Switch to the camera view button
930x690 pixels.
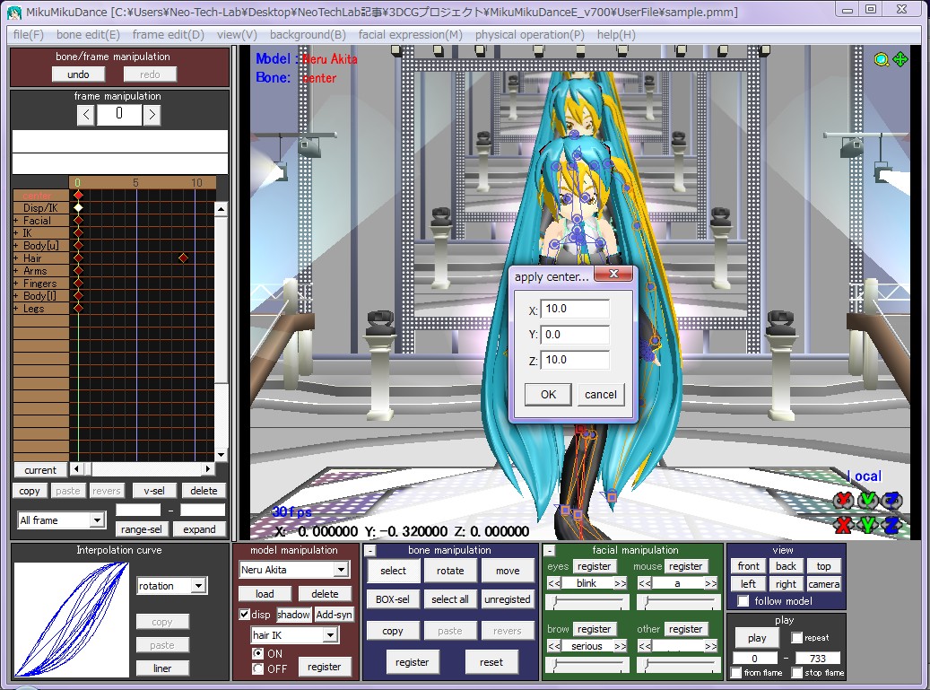coord(824,584)
